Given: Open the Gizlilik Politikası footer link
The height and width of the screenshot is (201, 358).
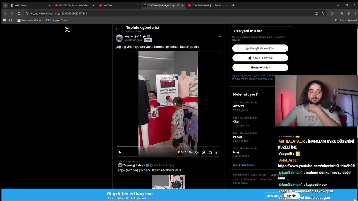Looking at the screenshot, I should click(258, 175).
